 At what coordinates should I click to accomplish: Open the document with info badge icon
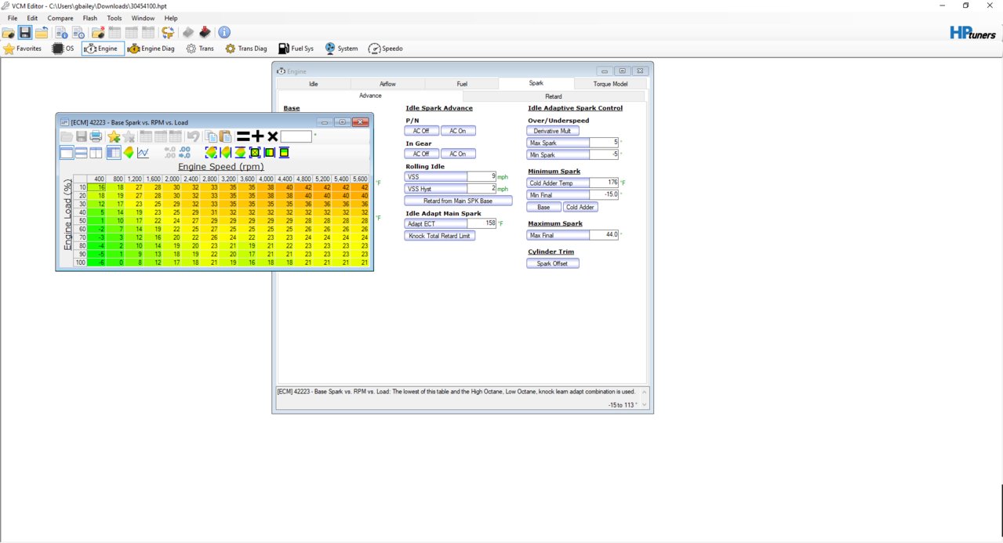tap(61, 32)
